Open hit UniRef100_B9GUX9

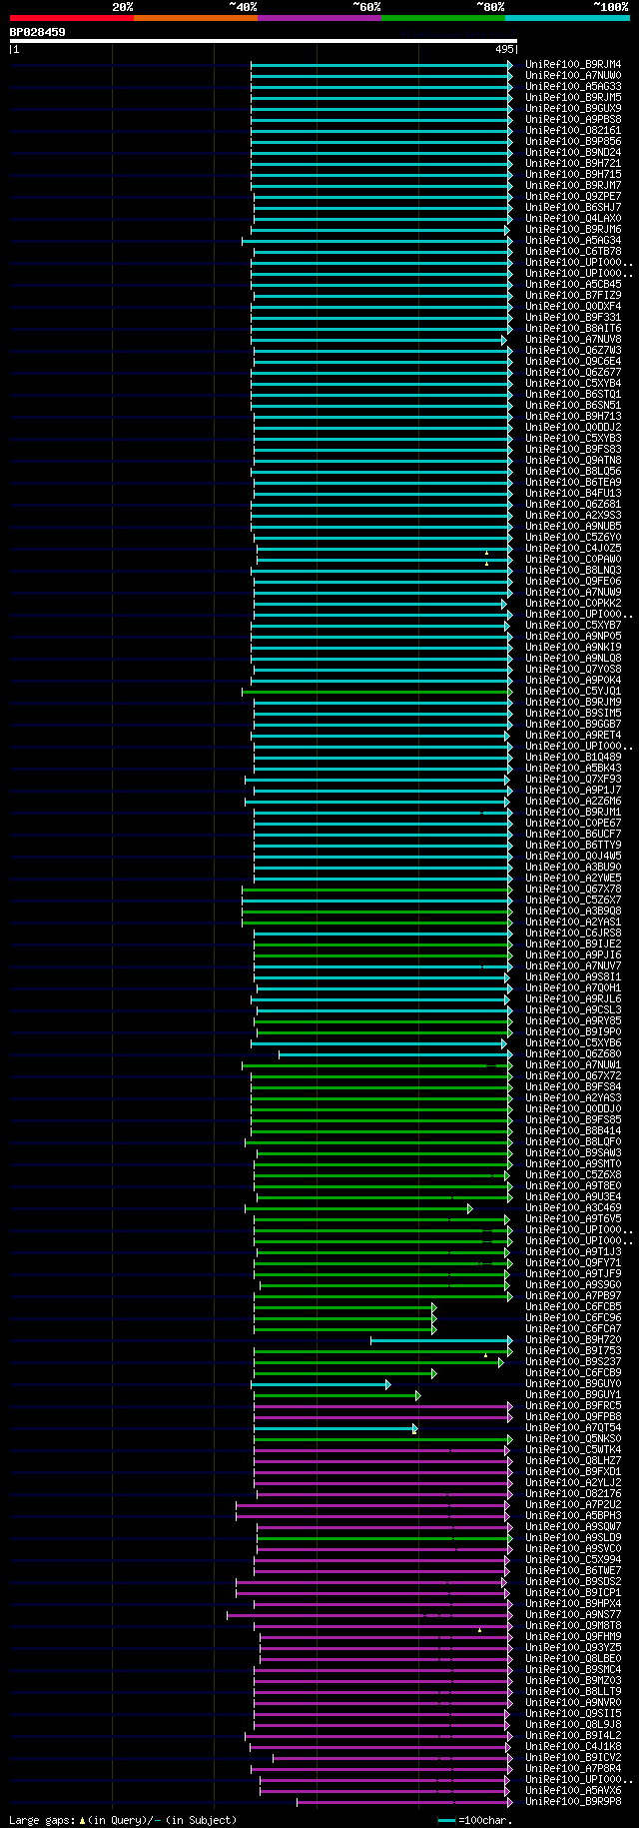(573, 109)
